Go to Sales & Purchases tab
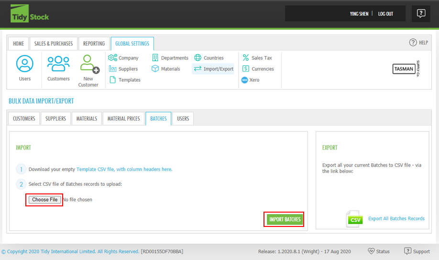439x260 pixels. point(54,44)
